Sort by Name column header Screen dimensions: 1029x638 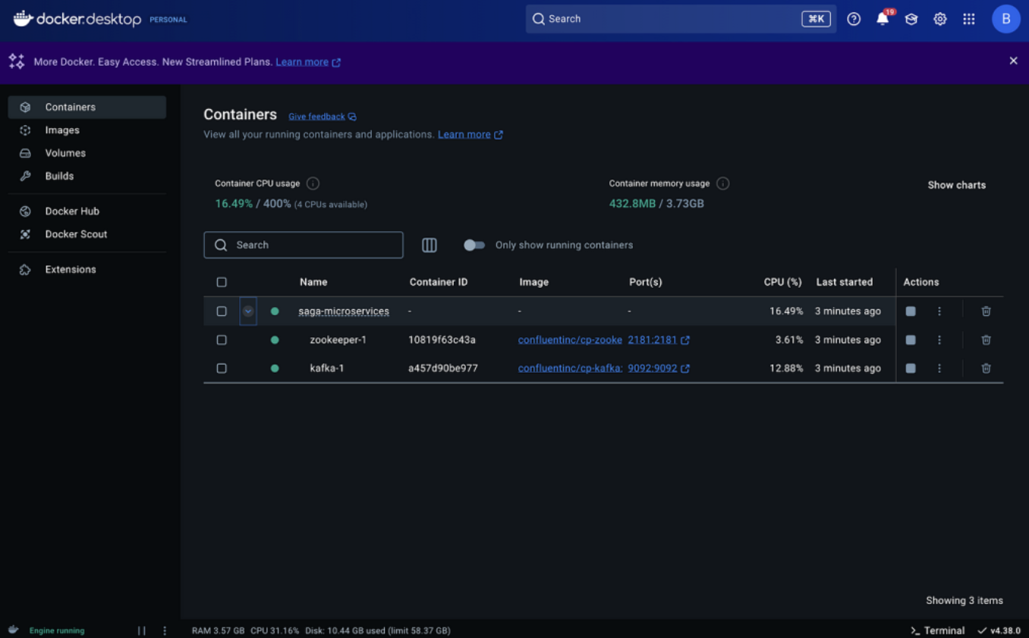pyautogui.click(x=313, y=282)
